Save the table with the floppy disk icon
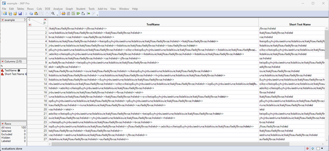329x151 pixels. (x=20, y=13)
